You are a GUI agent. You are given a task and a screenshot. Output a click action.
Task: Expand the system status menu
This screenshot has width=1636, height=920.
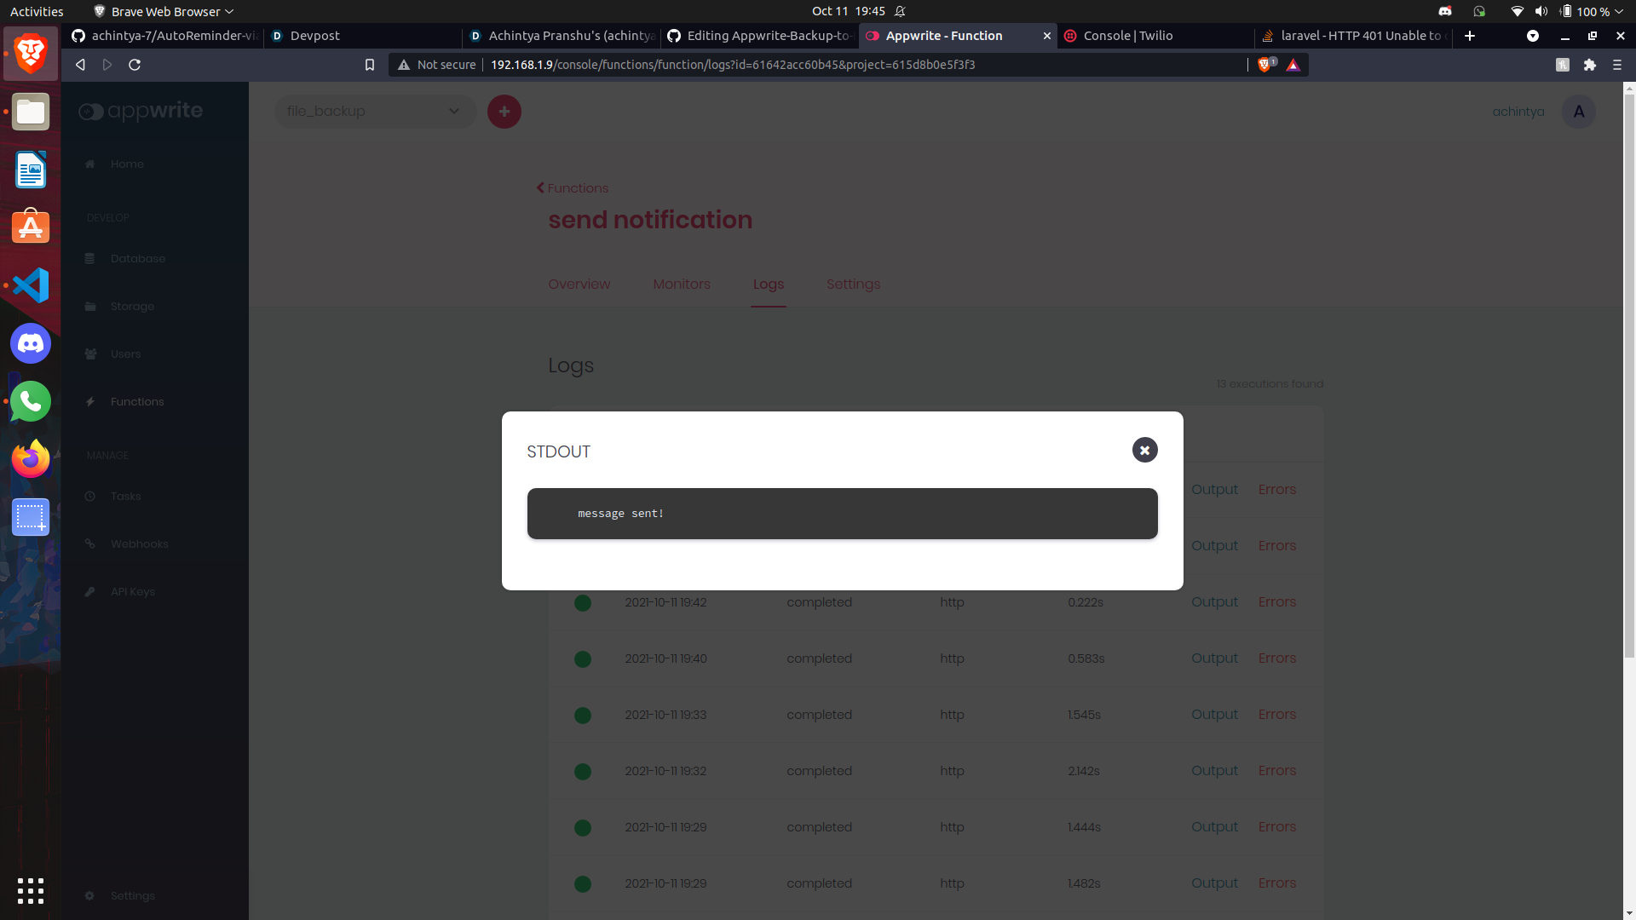pos(1618,11)
